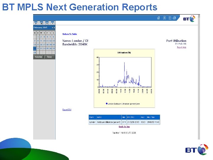213x160 pixels.
Task: Click the Max Time column header
Action: tap(153, 117)
